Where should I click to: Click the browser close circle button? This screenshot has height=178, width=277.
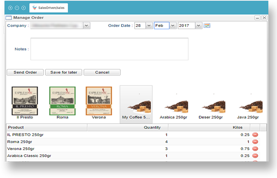(x=10, y=8)
